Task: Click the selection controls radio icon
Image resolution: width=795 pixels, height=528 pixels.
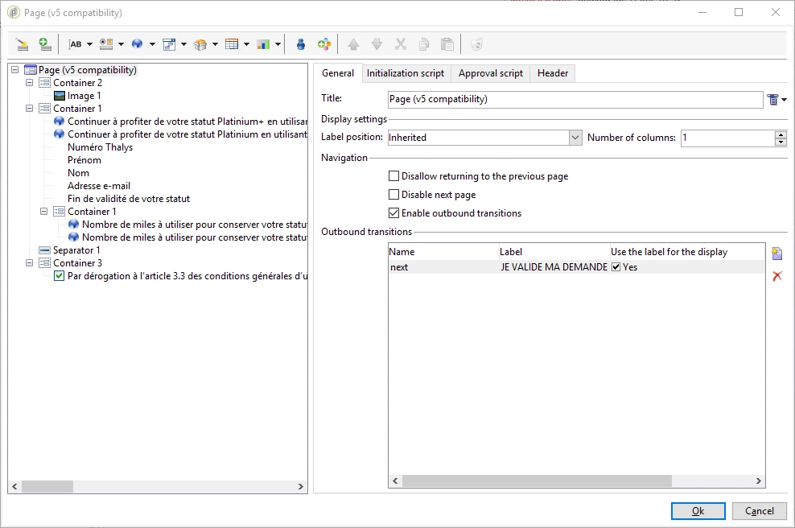Action: [x=106, y=44]
